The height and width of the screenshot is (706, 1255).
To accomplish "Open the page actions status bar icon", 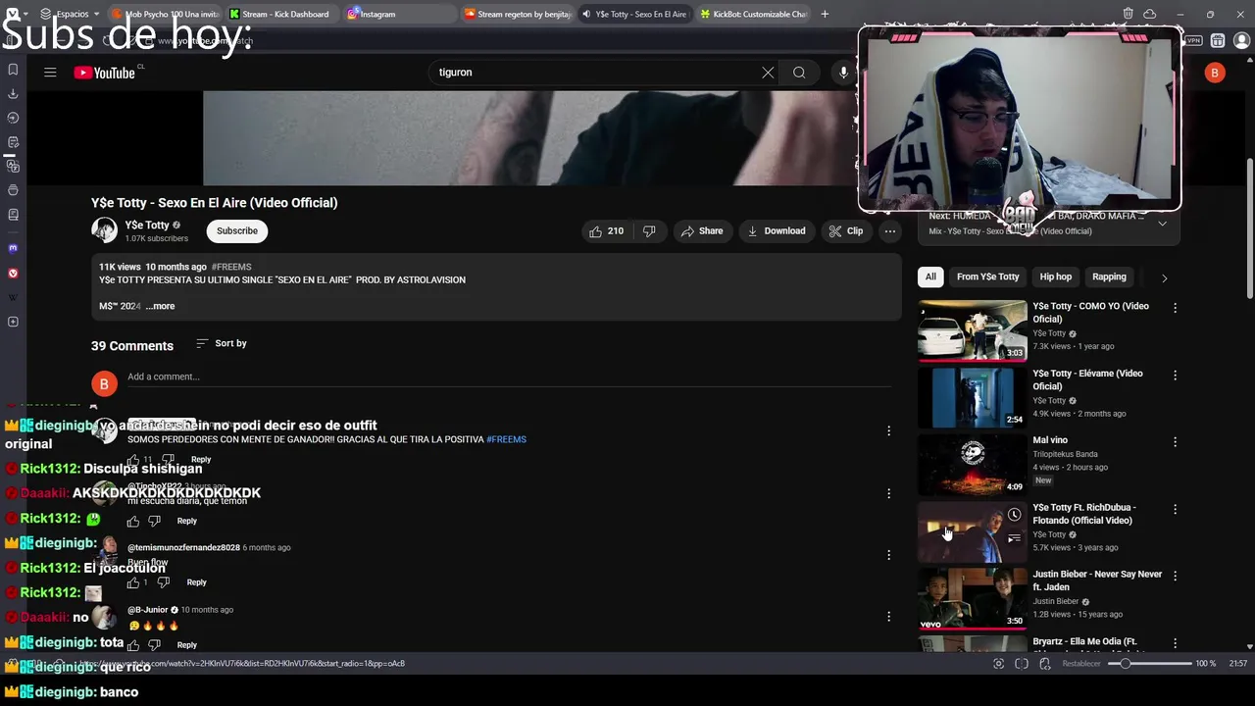I will click(1045, 664).
